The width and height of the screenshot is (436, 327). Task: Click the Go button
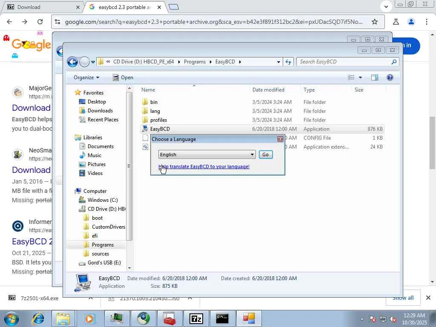tap(266, 155)
